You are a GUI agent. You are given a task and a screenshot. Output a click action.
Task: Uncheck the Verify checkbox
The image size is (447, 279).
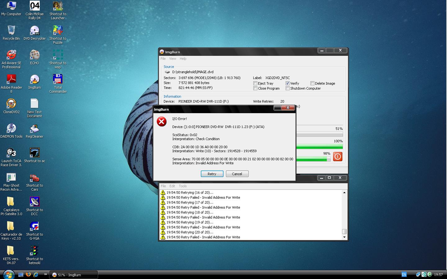click(x=287, y=83)
